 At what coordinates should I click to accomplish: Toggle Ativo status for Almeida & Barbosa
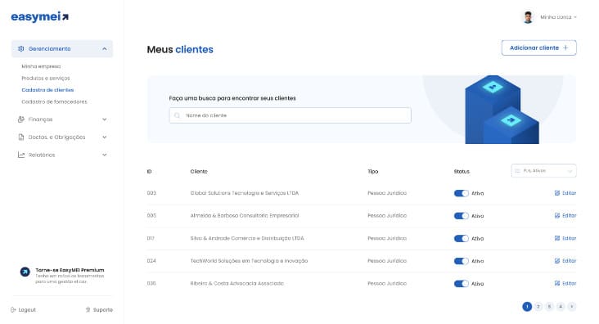pyautogui.click(x=461, y=216)
